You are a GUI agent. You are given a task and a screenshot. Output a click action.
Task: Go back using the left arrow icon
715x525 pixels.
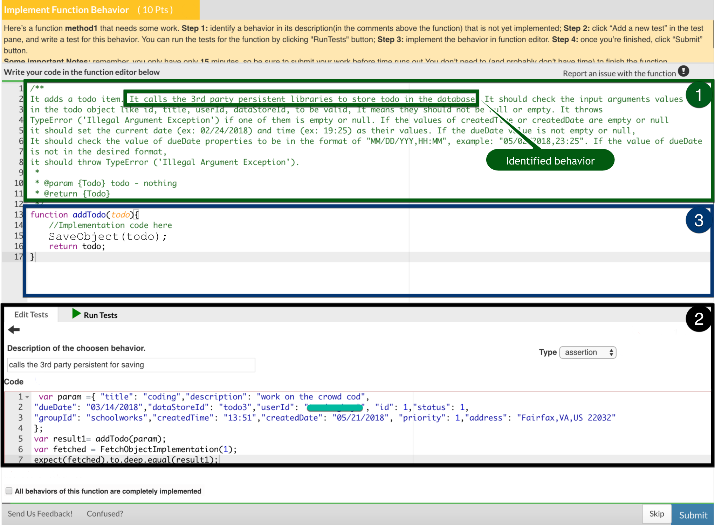14,330
